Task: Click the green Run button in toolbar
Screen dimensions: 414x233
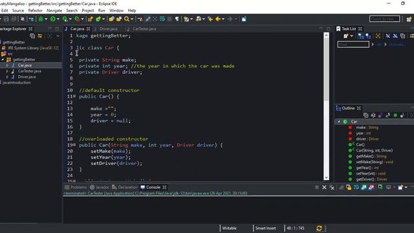Action: click(x=53, y=19)
